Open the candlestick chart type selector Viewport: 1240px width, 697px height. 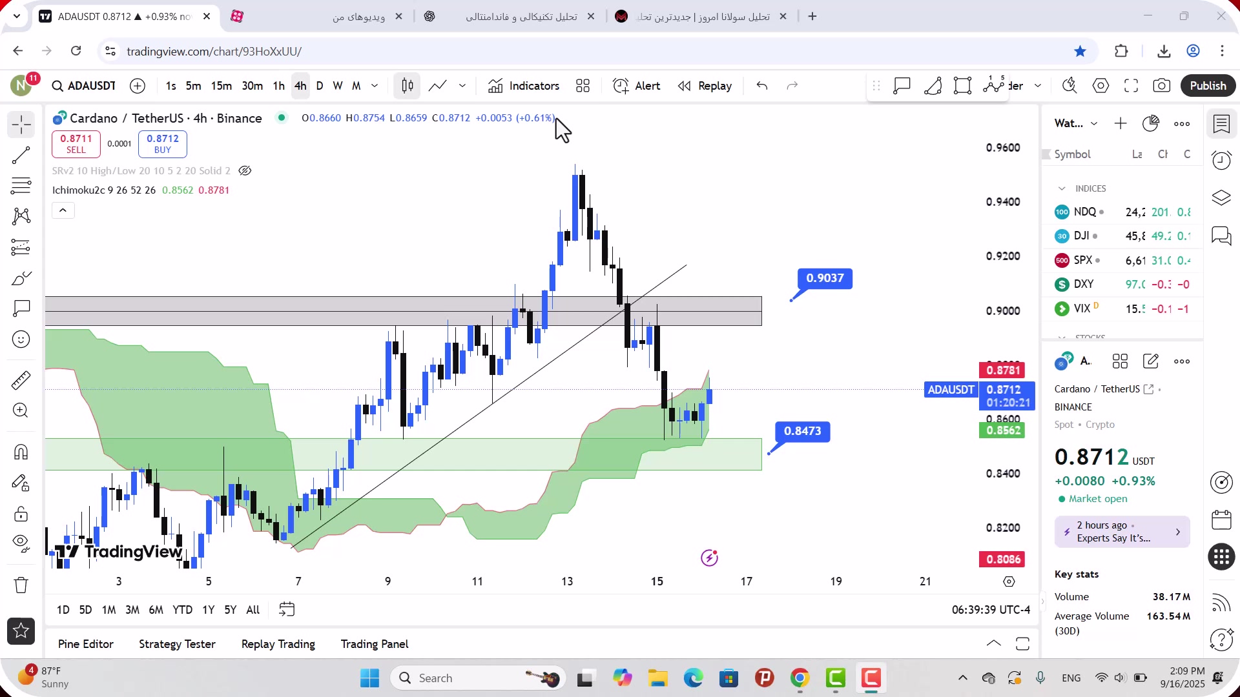(408, 86)
